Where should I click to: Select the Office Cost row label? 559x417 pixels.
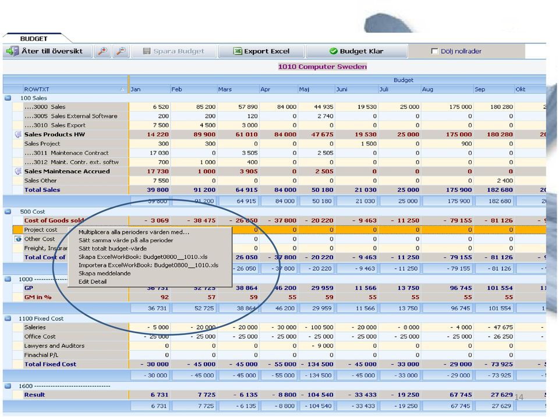point(40,337)
